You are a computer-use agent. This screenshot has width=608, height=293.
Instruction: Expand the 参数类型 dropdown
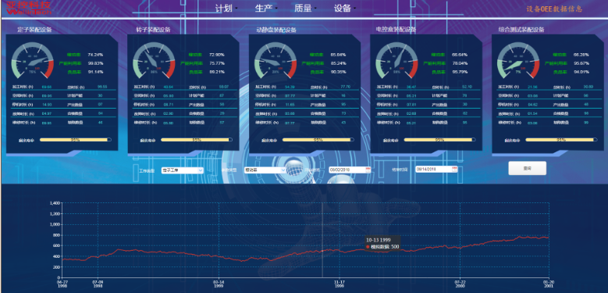pos(265,170)
